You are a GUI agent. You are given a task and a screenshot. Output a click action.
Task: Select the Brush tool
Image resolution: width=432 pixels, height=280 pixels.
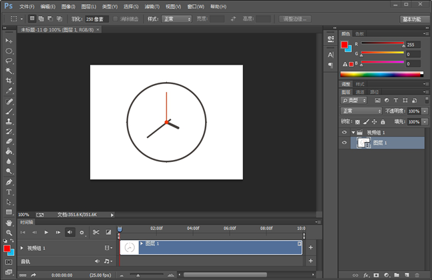(9, 112)
